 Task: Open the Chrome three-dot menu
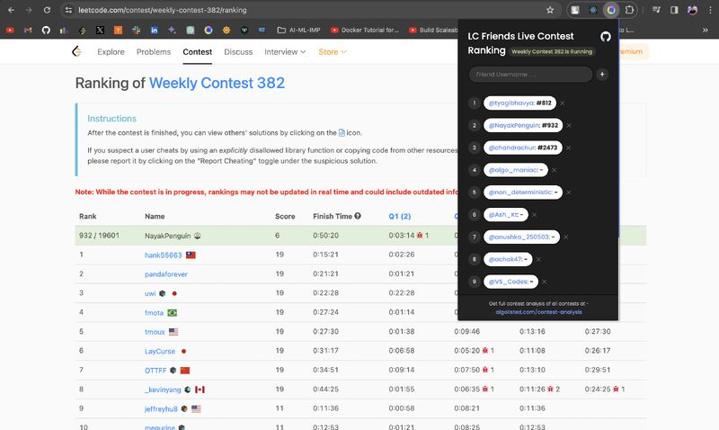click(x=710, y=10)
